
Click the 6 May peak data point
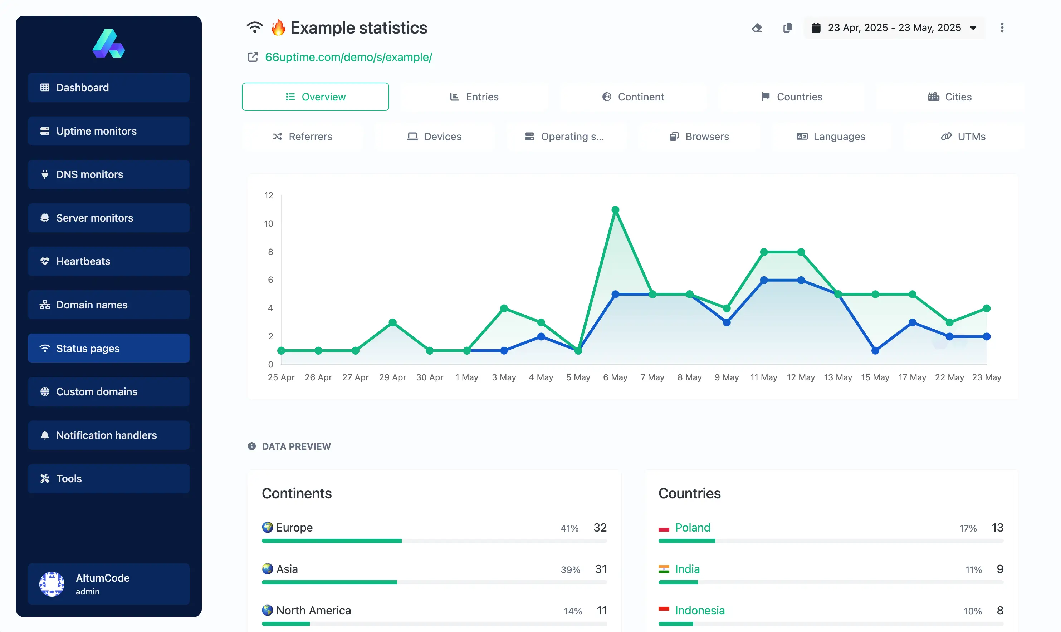tap(615, 209)
